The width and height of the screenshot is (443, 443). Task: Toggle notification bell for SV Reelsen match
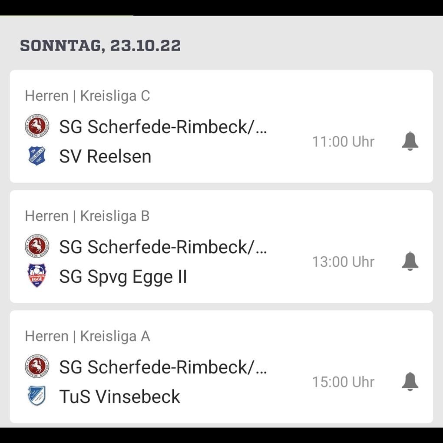[x=410, y=142]
